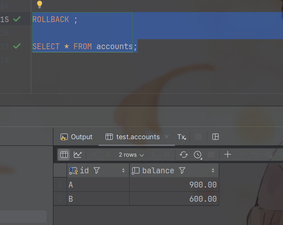Open the Output tab
The height and width of the screenshot is (225, 283).
[x=77, y=137]
